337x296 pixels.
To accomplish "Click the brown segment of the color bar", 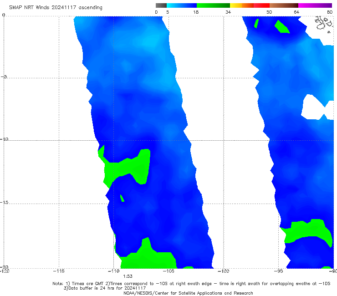I will [284, 5].
